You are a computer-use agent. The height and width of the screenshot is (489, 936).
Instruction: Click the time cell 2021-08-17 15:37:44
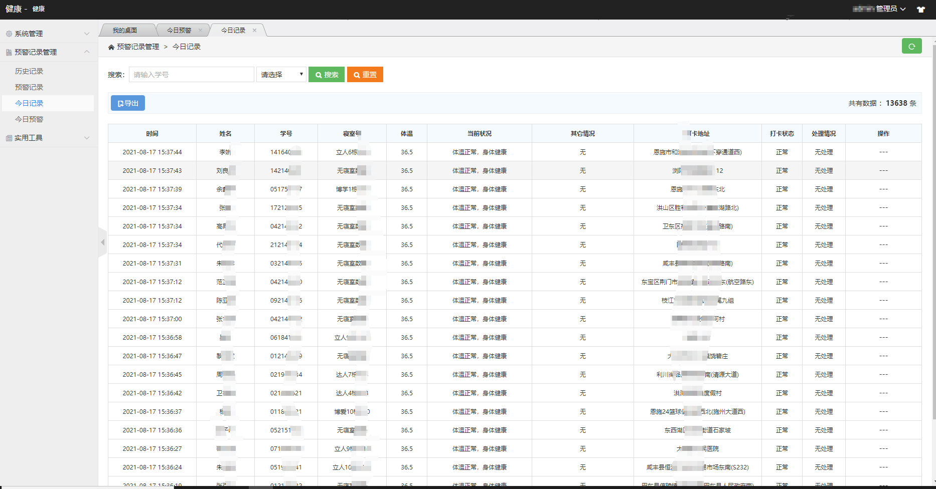click(152, 152)
